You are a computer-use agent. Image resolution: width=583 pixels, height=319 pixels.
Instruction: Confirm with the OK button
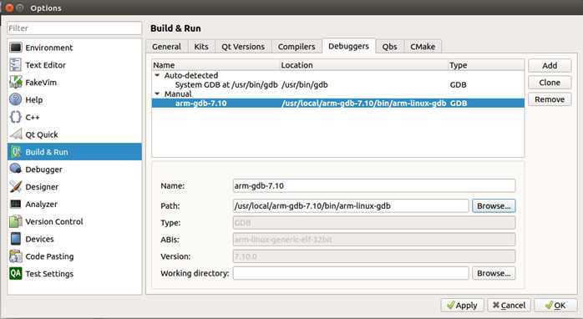[555, 306]
